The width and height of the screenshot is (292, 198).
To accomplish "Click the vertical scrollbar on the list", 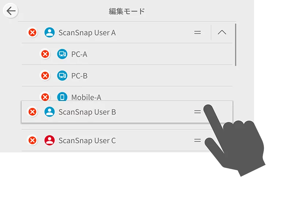I will pos(236,44).
